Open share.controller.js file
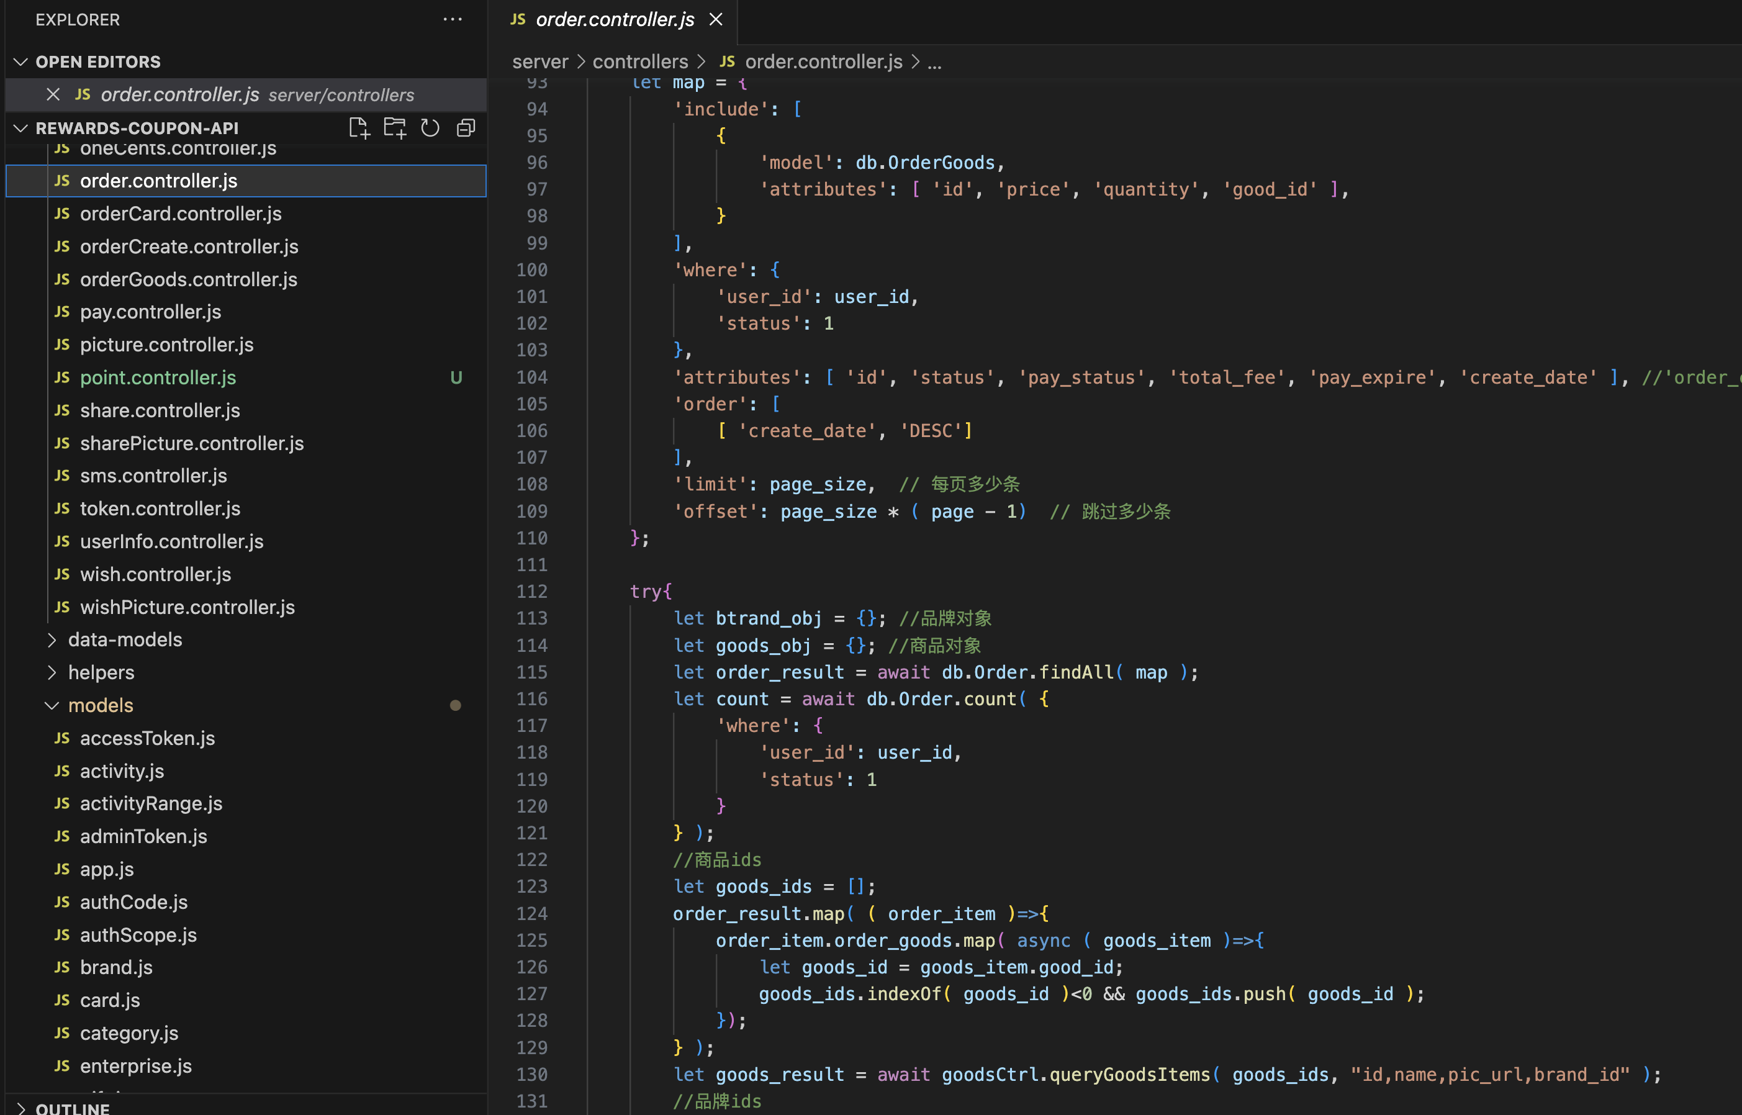1742x1115 pixels. (x=246, y=410)
